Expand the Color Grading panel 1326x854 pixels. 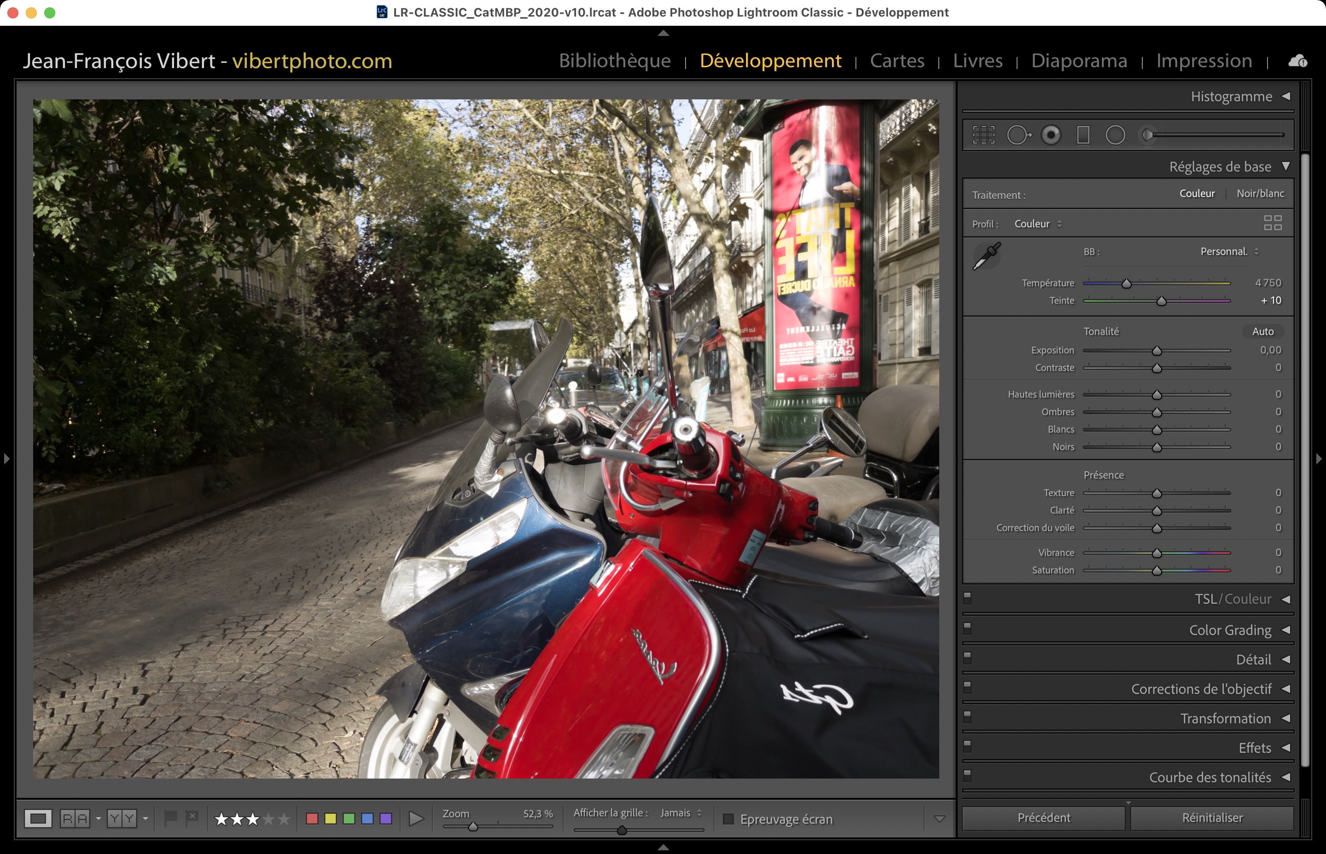[1230, 630]
